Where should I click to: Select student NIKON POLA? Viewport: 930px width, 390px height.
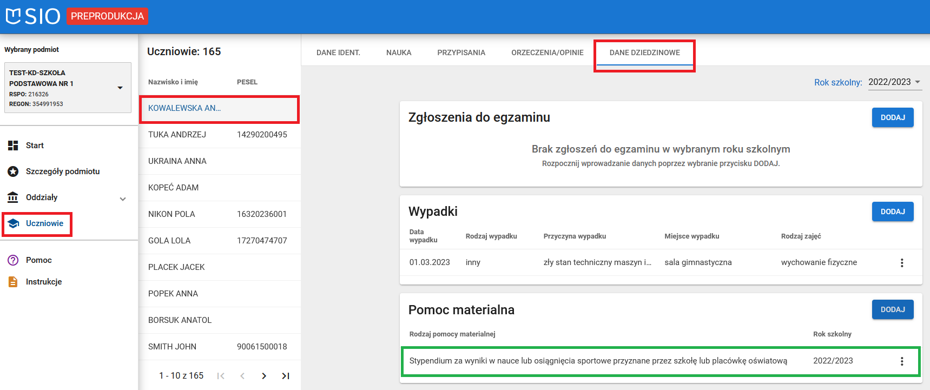click(172, 214)
